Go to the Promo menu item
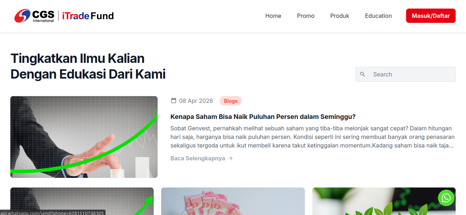The image size is (466, 215). 306,16
